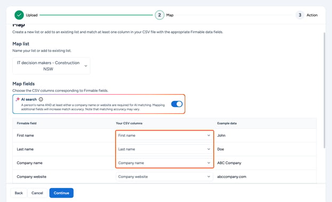
Task: Click the Map step label
Action: (x=170, y=15)
